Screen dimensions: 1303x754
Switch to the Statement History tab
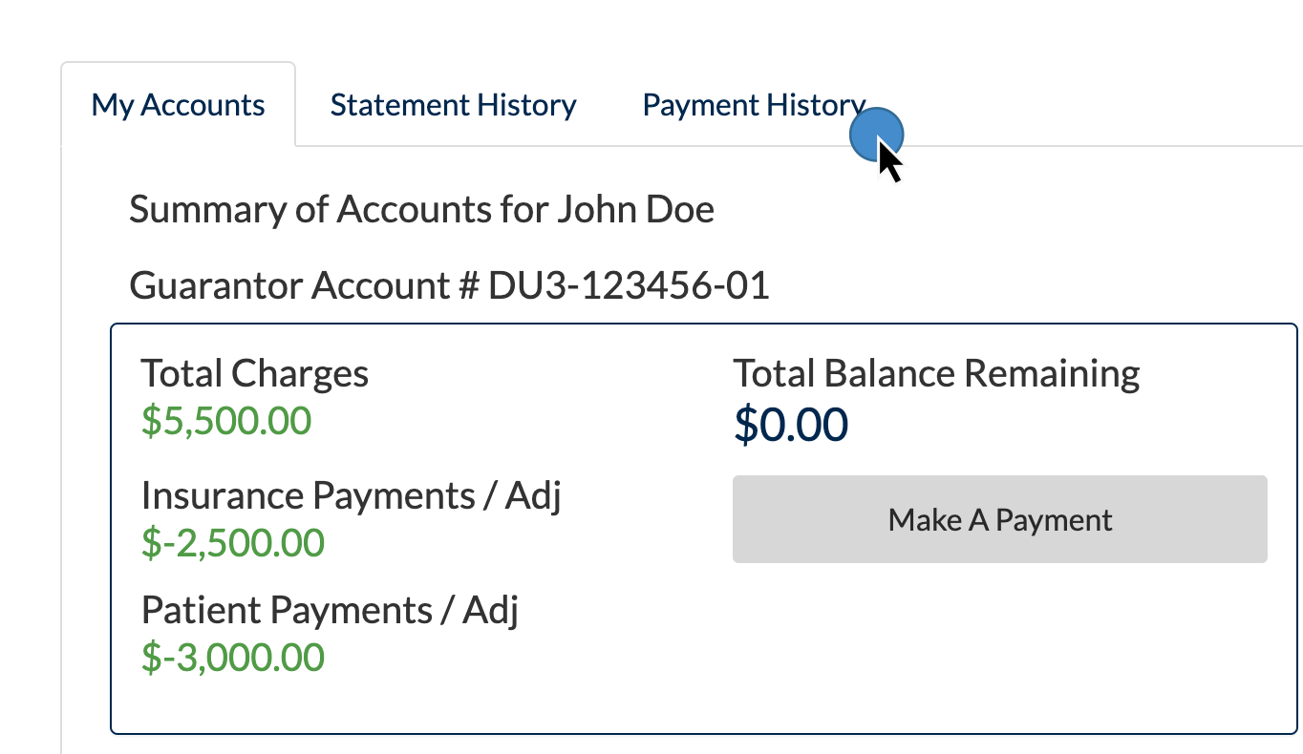tap(453, 105)
